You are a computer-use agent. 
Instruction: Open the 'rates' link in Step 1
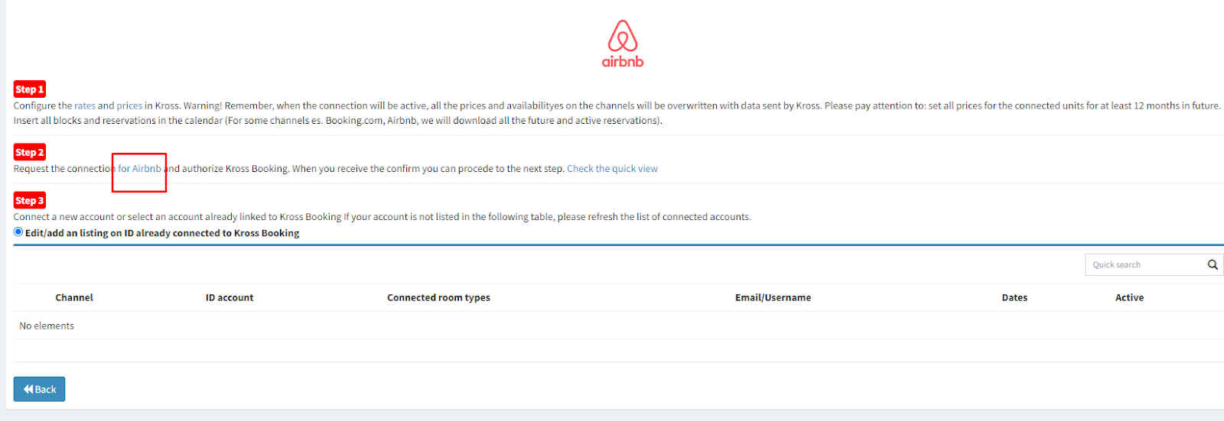click(x=85, y=106)
